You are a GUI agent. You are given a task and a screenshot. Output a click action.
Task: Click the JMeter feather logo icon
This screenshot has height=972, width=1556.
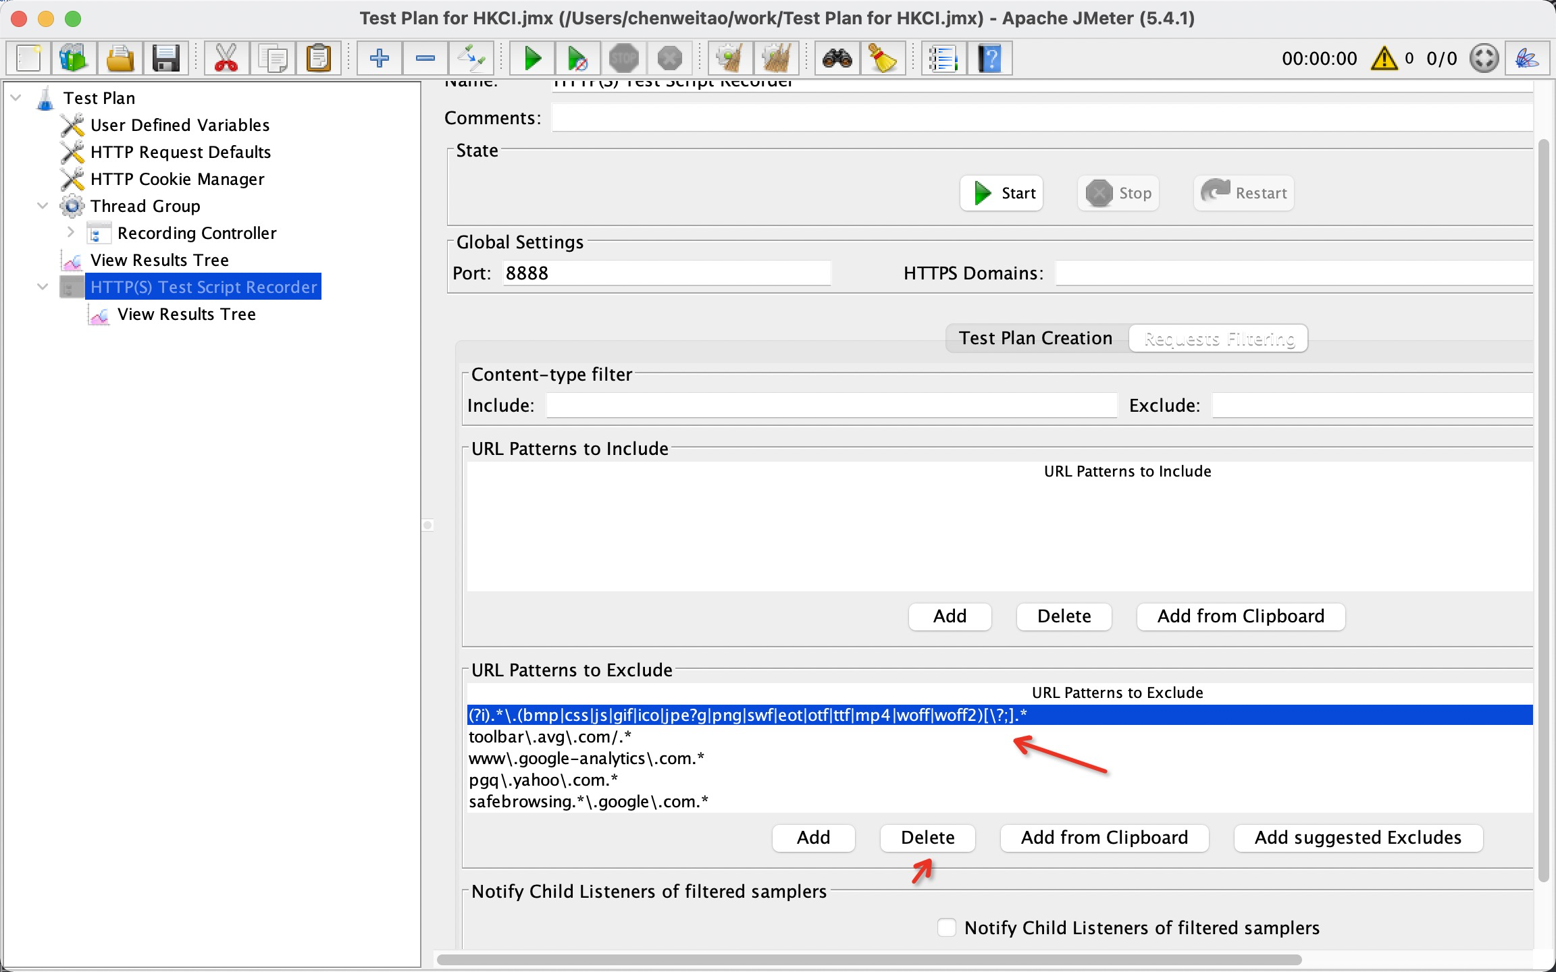tap(1527, 58)
